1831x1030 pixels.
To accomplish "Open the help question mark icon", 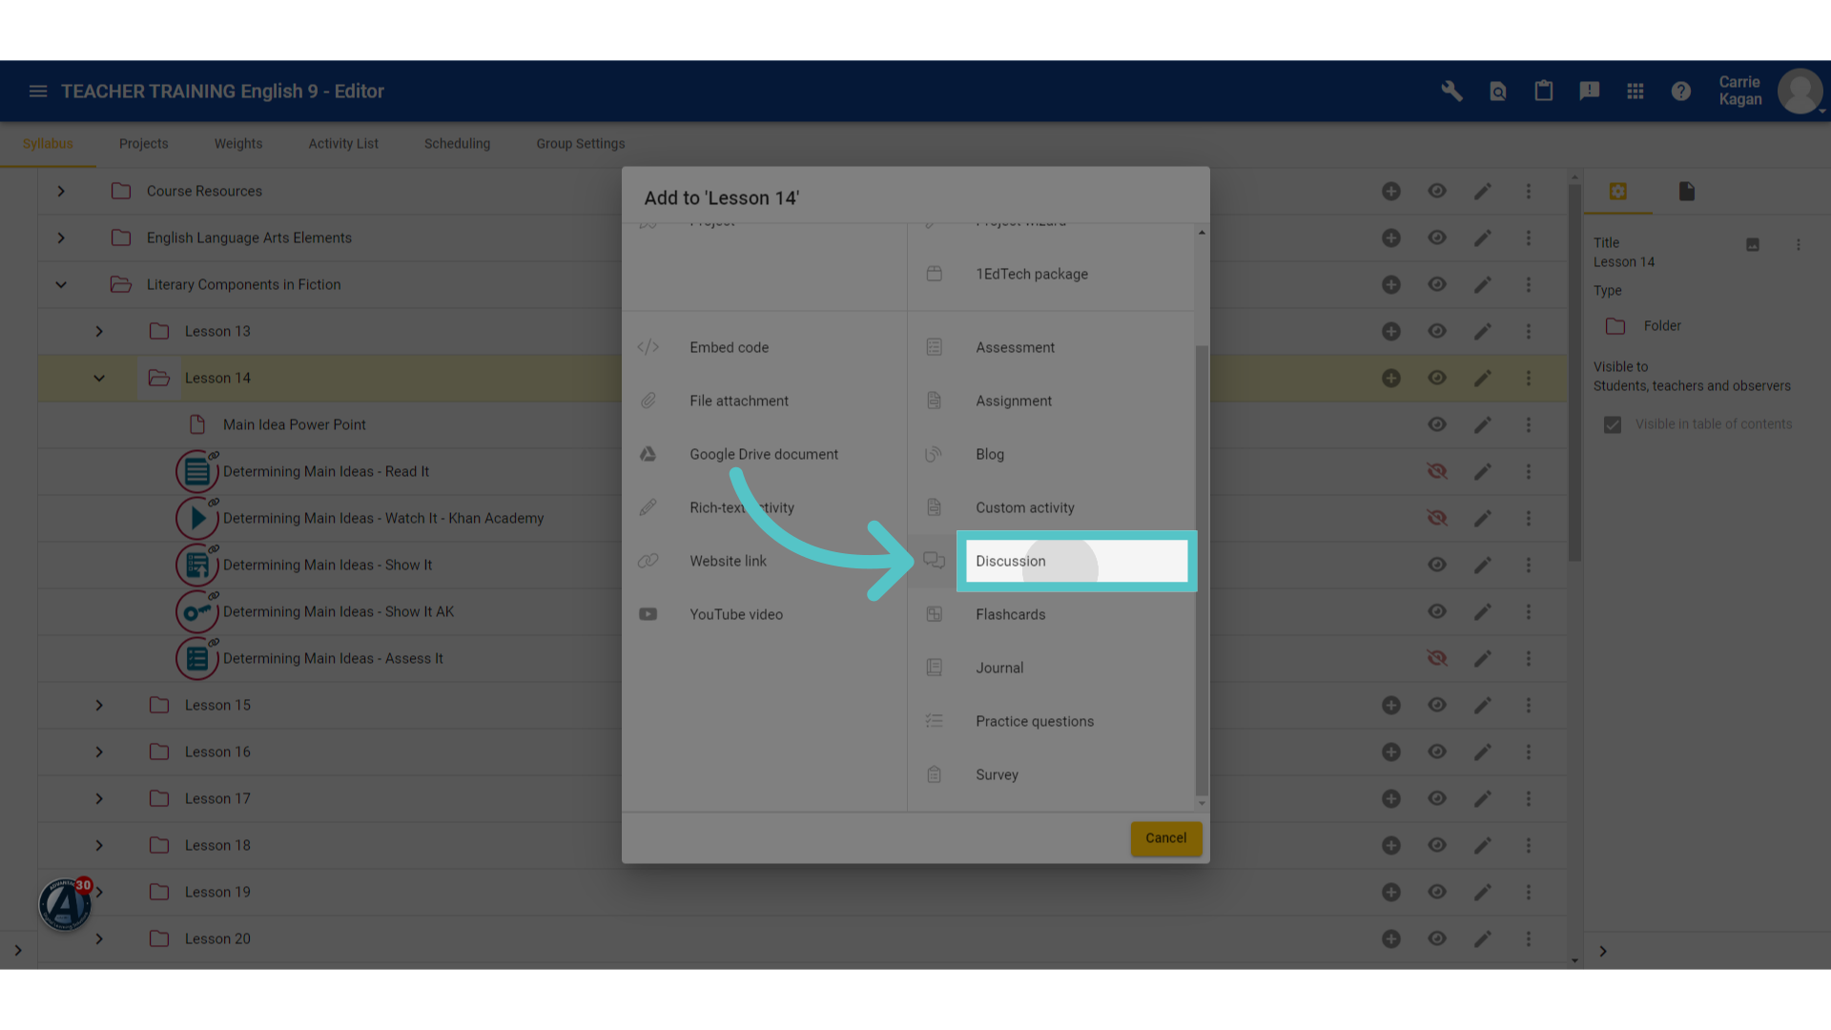I will 1680,91.
